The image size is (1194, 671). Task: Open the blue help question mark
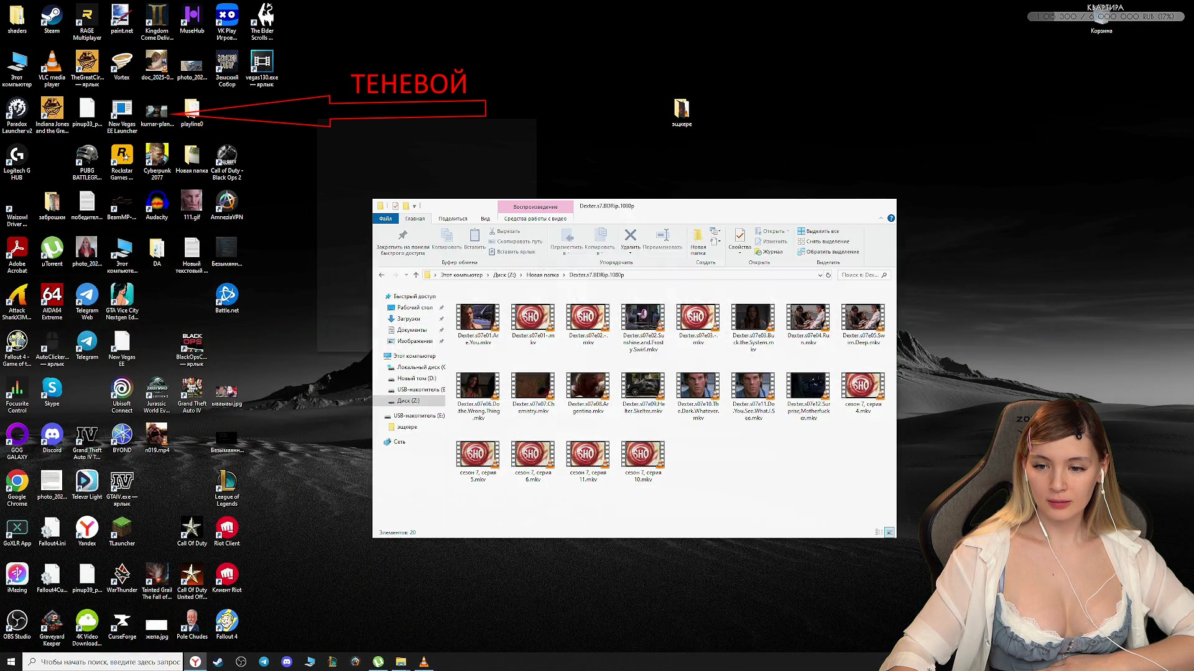point(891,218)
